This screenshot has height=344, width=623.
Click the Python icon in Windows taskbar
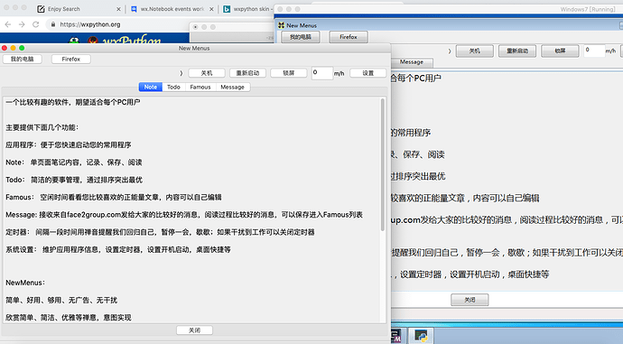(421, 336)
